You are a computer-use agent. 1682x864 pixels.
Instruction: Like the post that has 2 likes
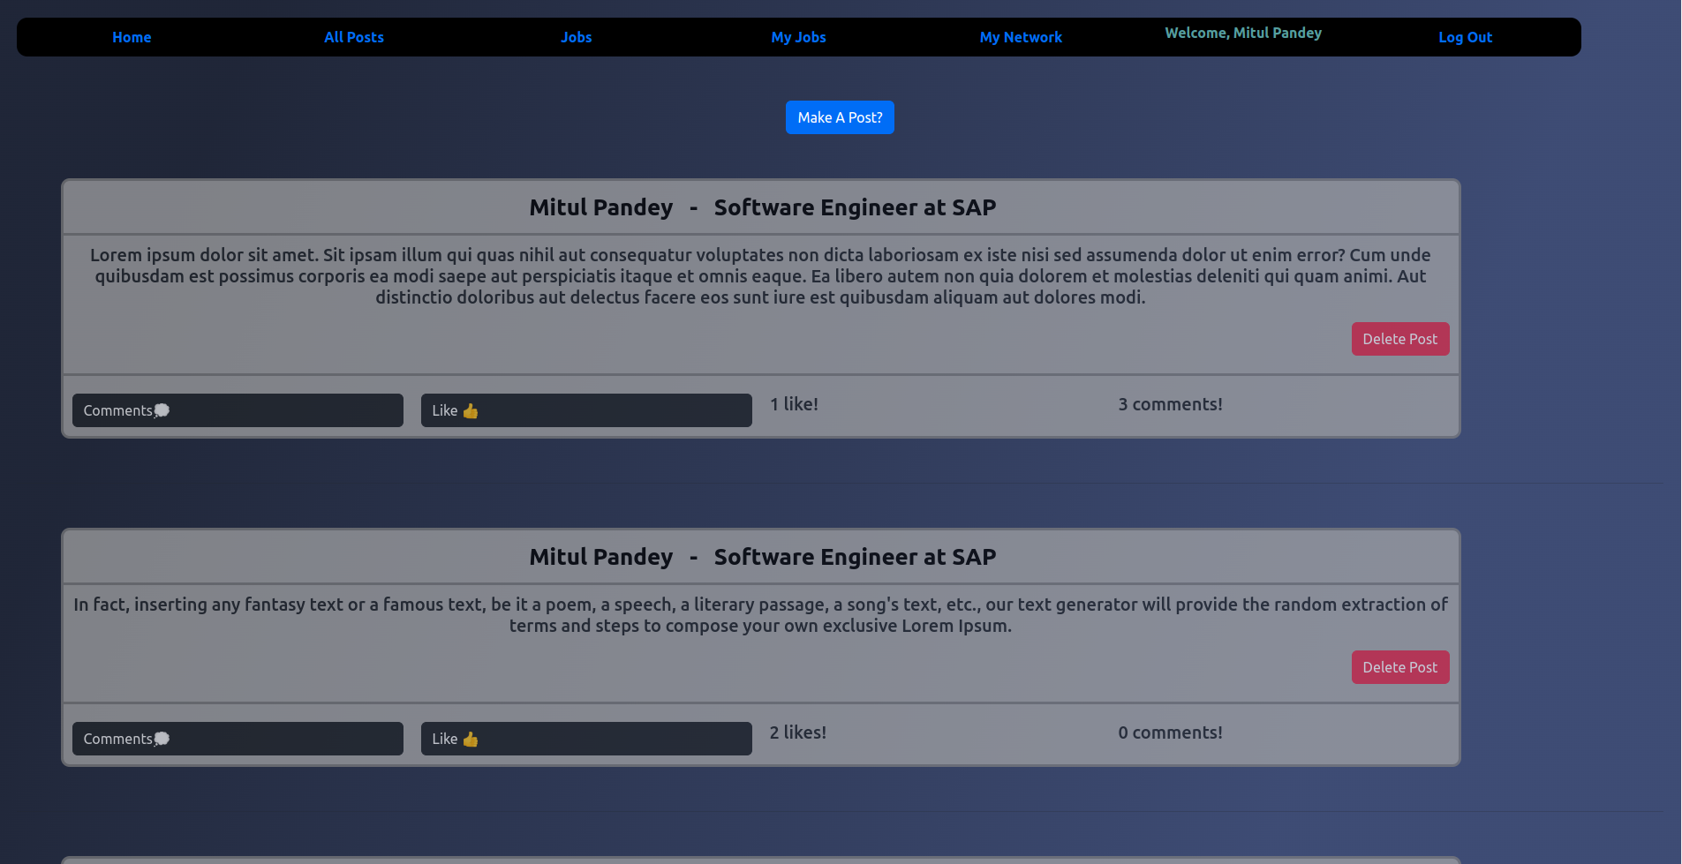pyautogui.click(x=586, y=739)
